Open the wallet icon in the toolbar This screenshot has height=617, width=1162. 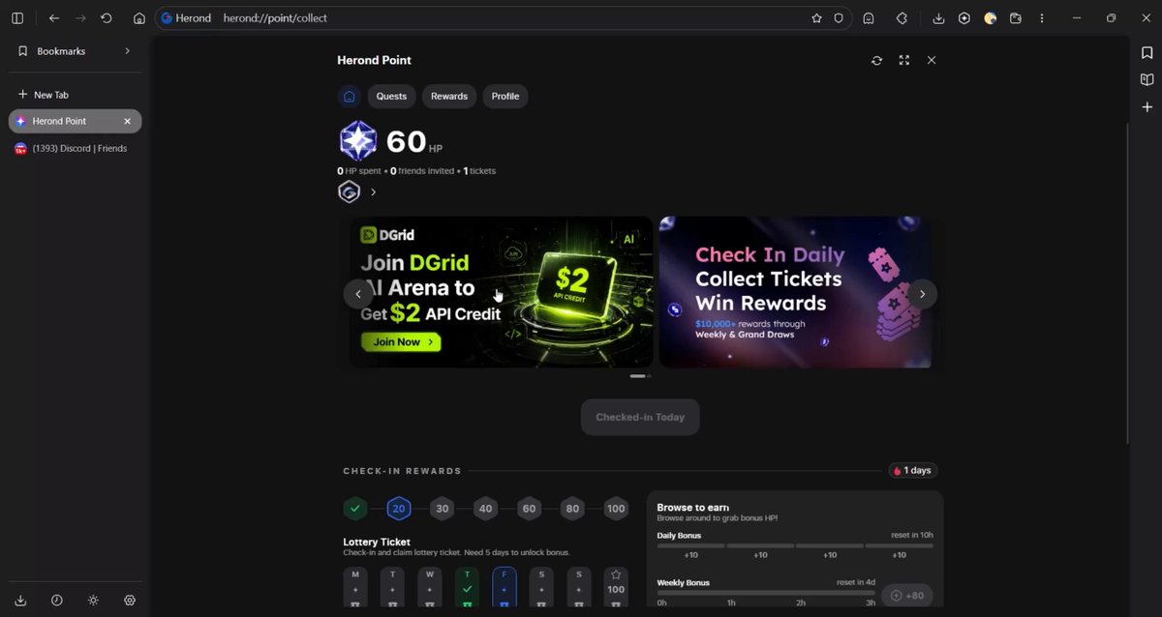(x=1016, y=18)
